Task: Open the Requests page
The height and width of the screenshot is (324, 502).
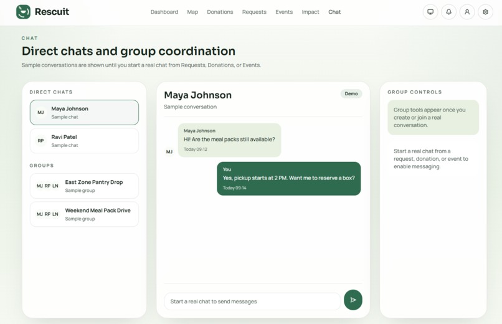Action: click(254, 12)
